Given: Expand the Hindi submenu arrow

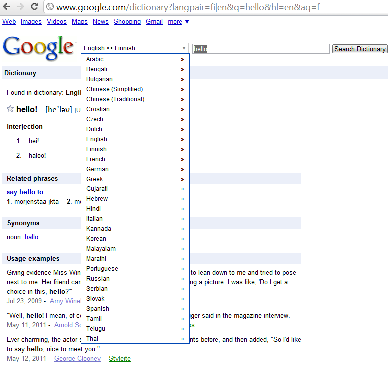Looking at the screenshot, I should click(182, 209).
